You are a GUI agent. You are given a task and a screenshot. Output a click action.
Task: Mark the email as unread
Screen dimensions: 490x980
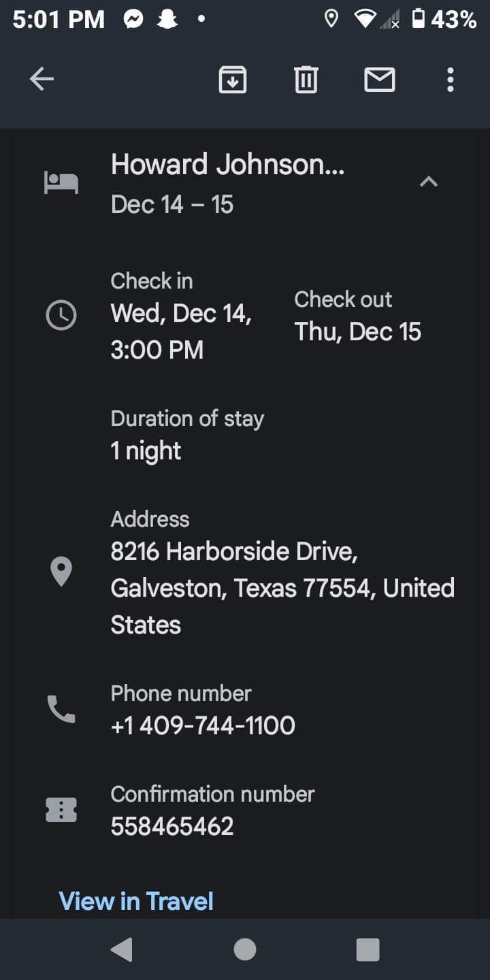380,80
